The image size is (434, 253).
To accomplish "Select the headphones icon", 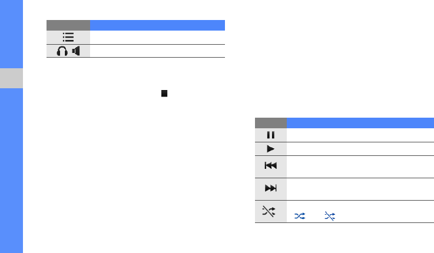I will point(62,51).
